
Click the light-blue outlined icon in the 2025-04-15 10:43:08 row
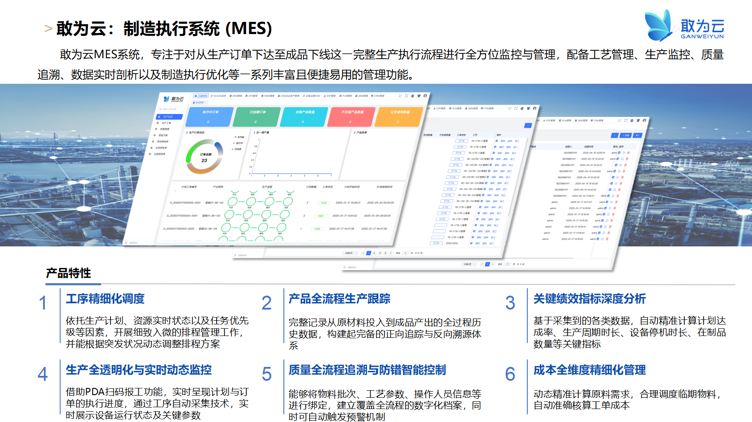point(617,184)
